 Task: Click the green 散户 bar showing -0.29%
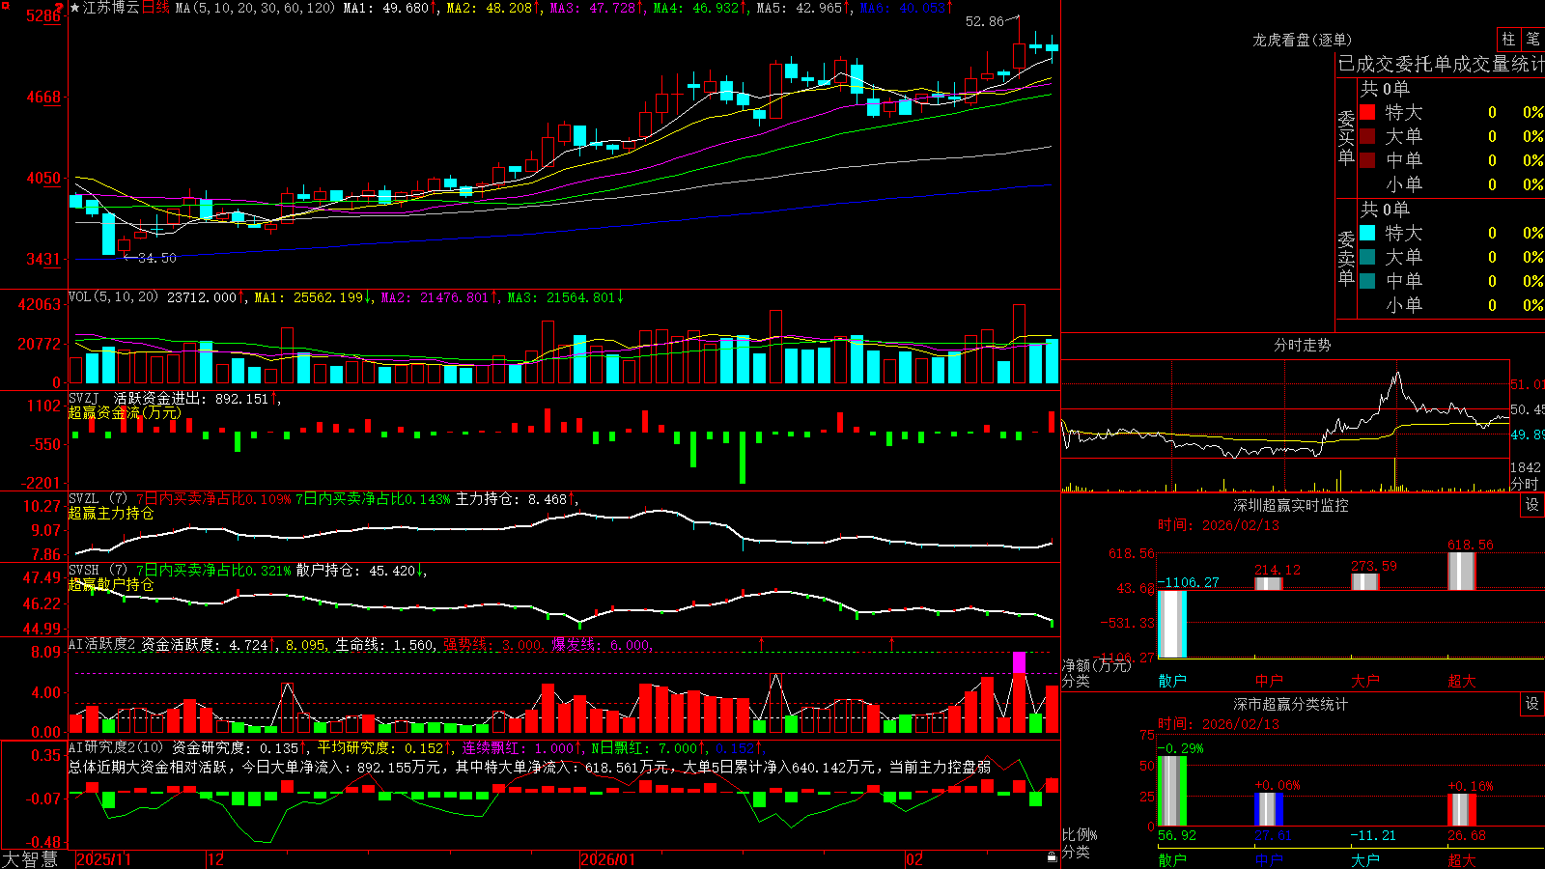tap(1172, 791)
